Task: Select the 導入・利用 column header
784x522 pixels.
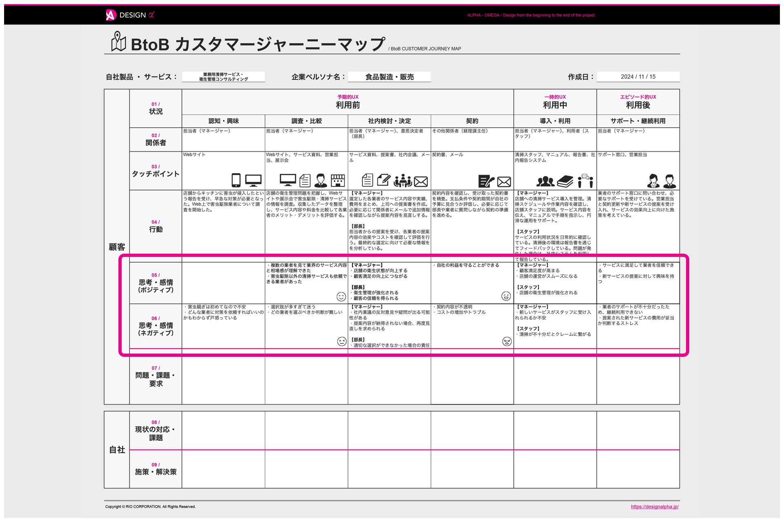Action: (555, 121)
